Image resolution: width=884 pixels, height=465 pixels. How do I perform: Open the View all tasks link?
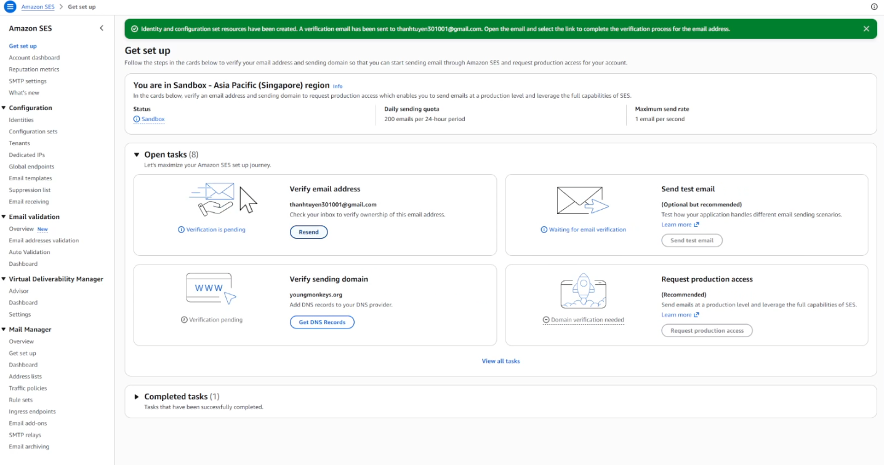point(500,361)
